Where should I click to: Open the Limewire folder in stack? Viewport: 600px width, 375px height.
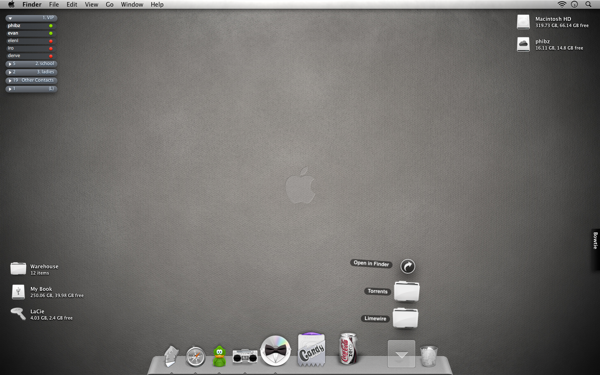(405, 318)
